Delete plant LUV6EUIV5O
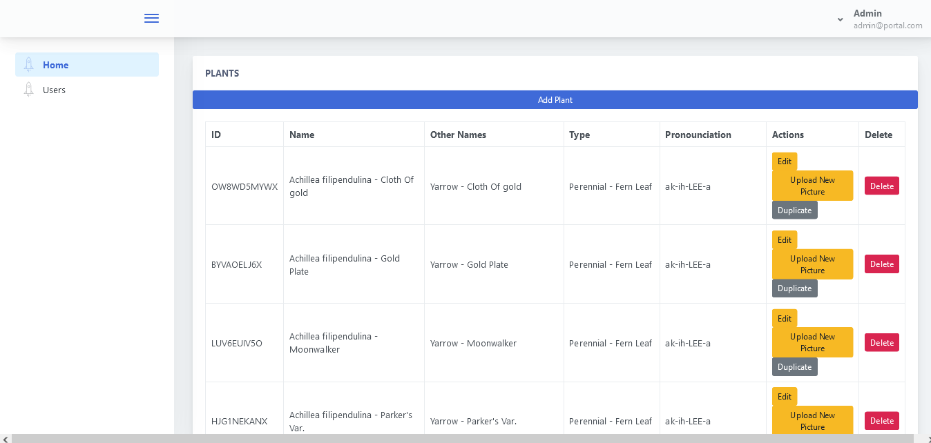The image size is (931, 443). tap(881, 342)
